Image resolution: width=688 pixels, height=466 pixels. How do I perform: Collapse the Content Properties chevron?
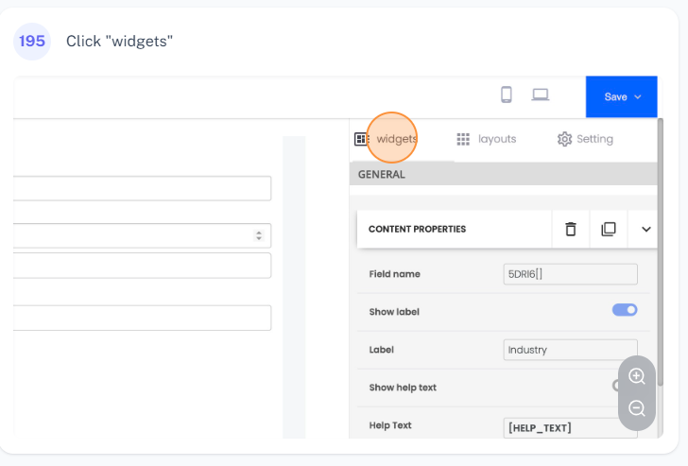(x=646, y=229)
